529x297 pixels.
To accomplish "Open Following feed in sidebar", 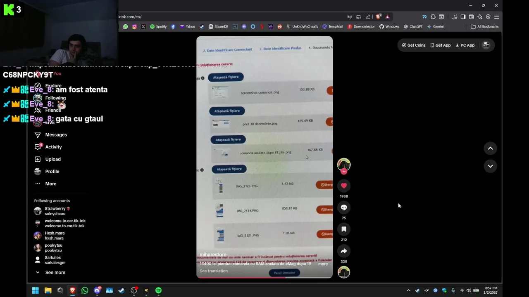I will pos(50,98).
